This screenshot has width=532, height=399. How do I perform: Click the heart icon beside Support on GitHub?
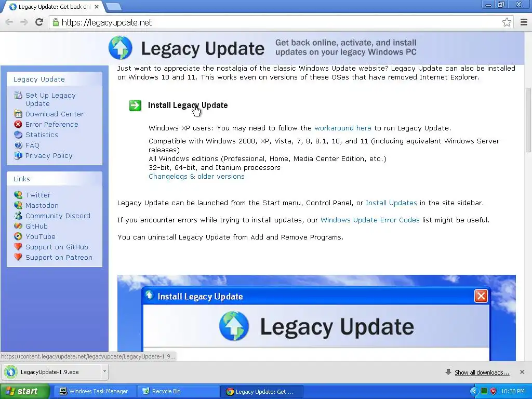(x=18, y=247)
